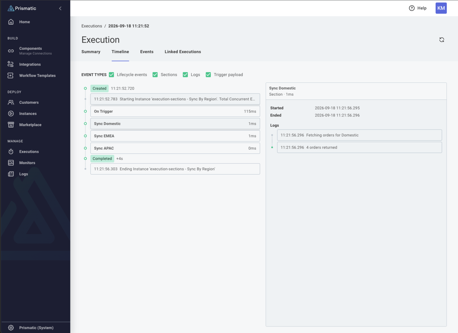The height and width of the screenshot is (333, 458).
Task: Click Prismatic (System) at sidebar bottom
Action: [x=36, y=328]
